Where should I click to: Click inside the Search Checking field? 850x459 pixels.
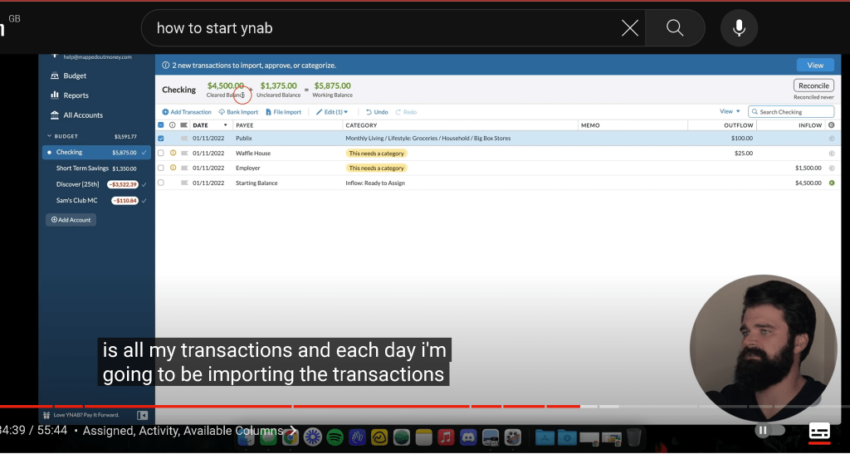coord(791,111)
